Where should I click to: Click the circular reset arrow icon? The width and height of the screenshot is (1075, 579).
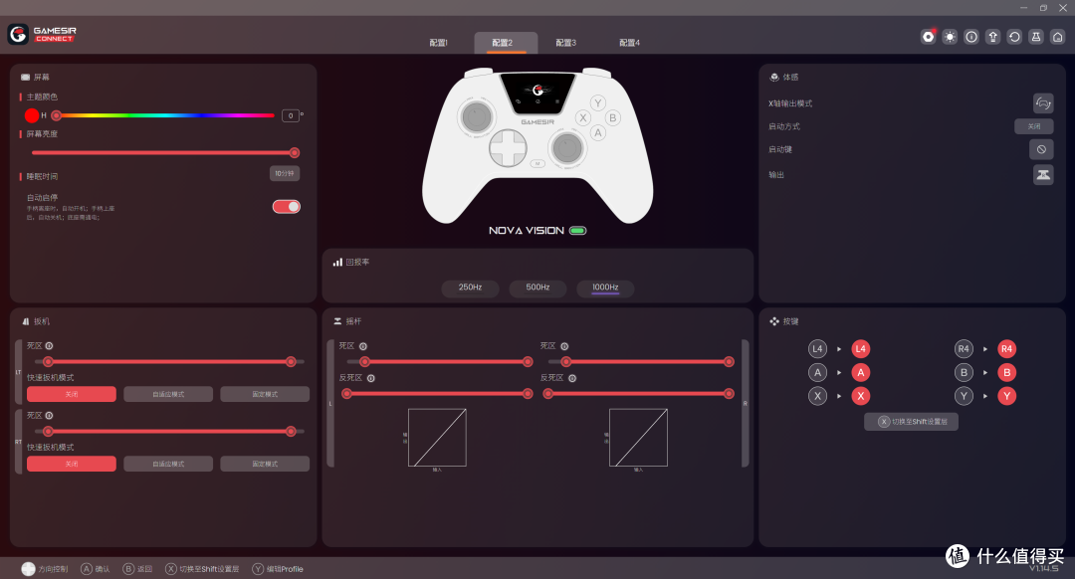tap(1014, 37)
